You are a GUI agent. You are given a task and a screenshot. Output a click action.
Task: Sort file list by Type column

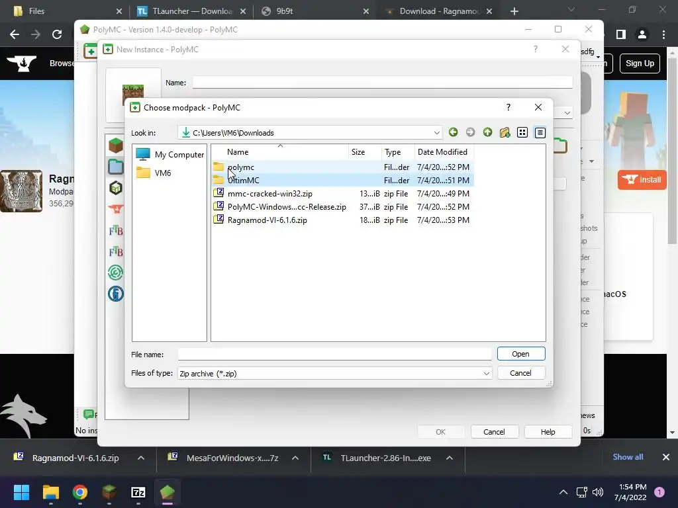(x=398, y=152)
